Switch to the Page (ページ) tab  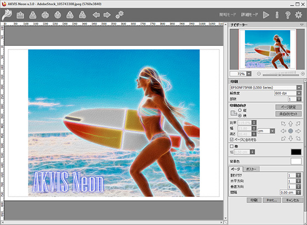coord(236,169)
